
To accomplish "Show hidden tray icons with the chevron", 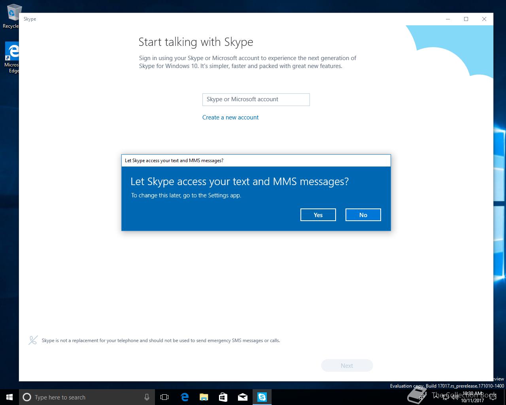I will (436, 397).
